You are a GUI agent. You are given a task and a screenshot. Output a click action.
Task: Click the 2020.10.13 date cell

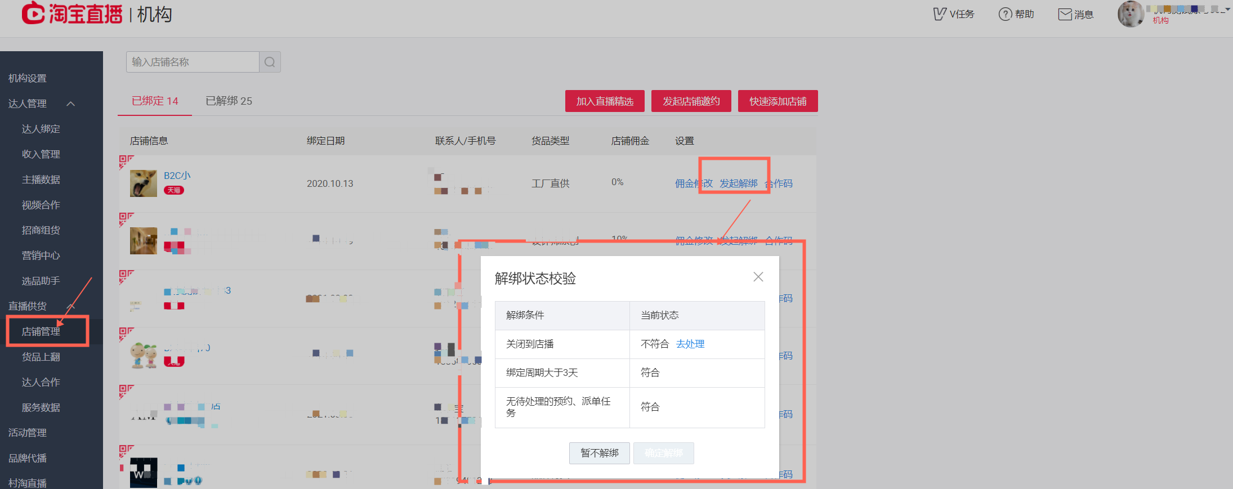click(x=330, y=183)
